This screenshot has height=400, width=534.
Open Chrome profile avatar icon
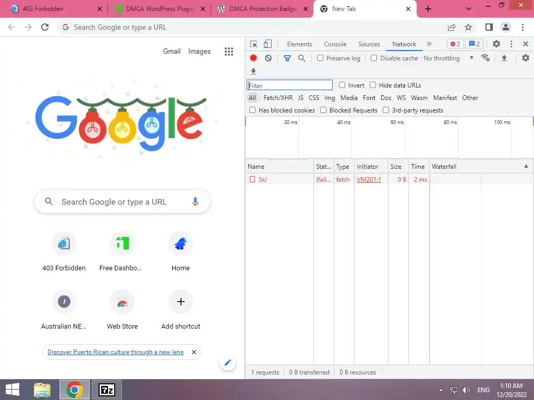(506, 27)
